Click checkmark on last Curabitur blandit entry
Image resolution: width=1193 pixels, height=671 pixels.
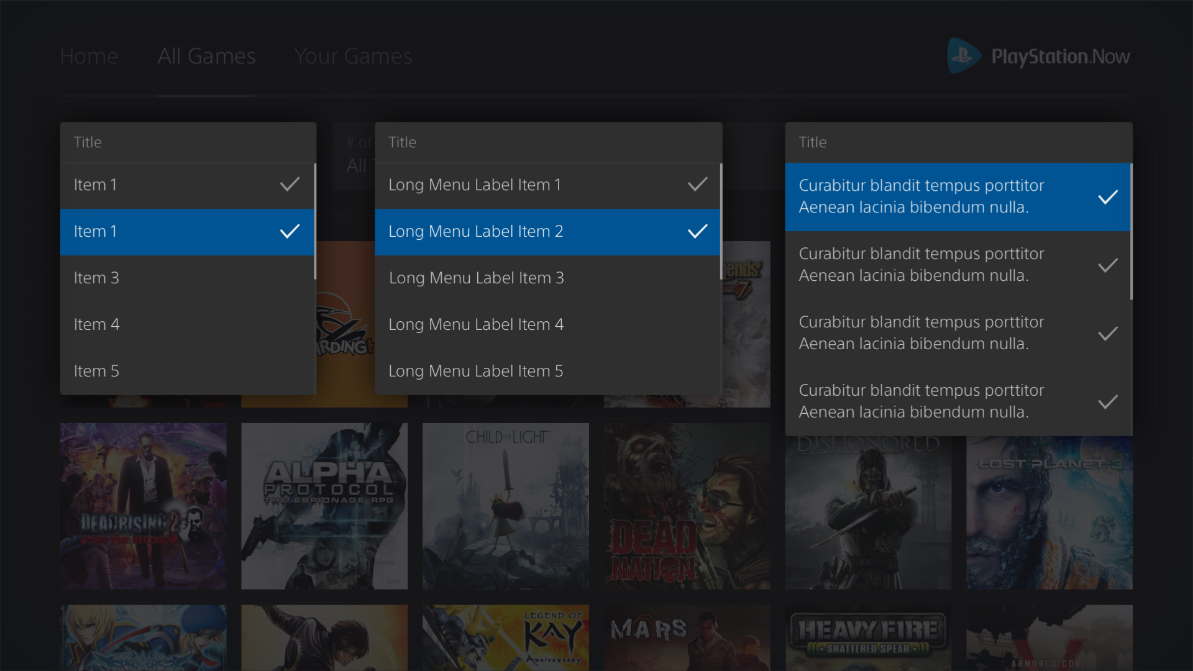click(1107, 402)
